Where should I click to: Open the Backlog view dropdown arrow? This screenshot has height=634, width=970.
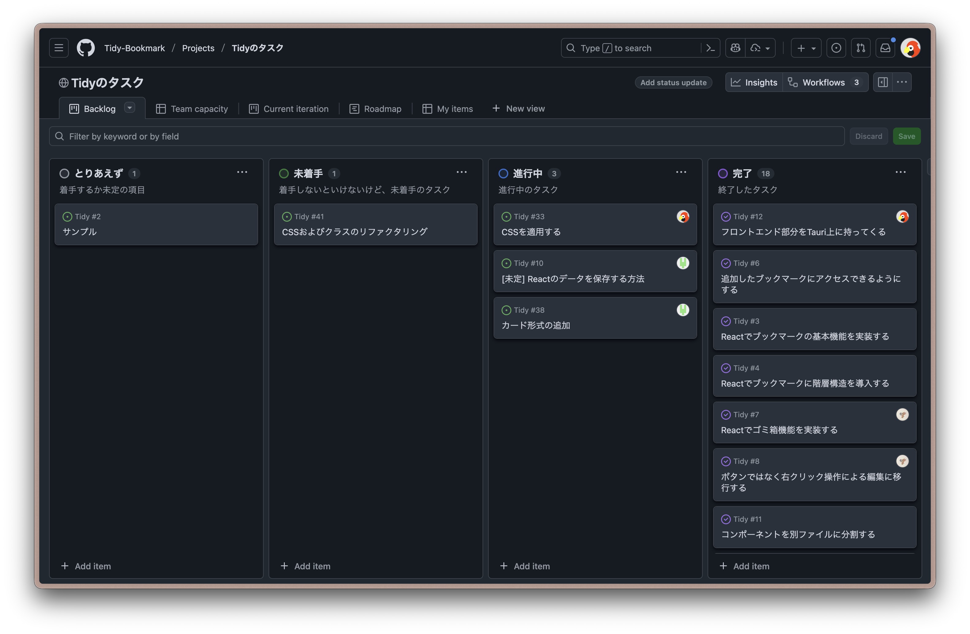[x=130, y=108]
